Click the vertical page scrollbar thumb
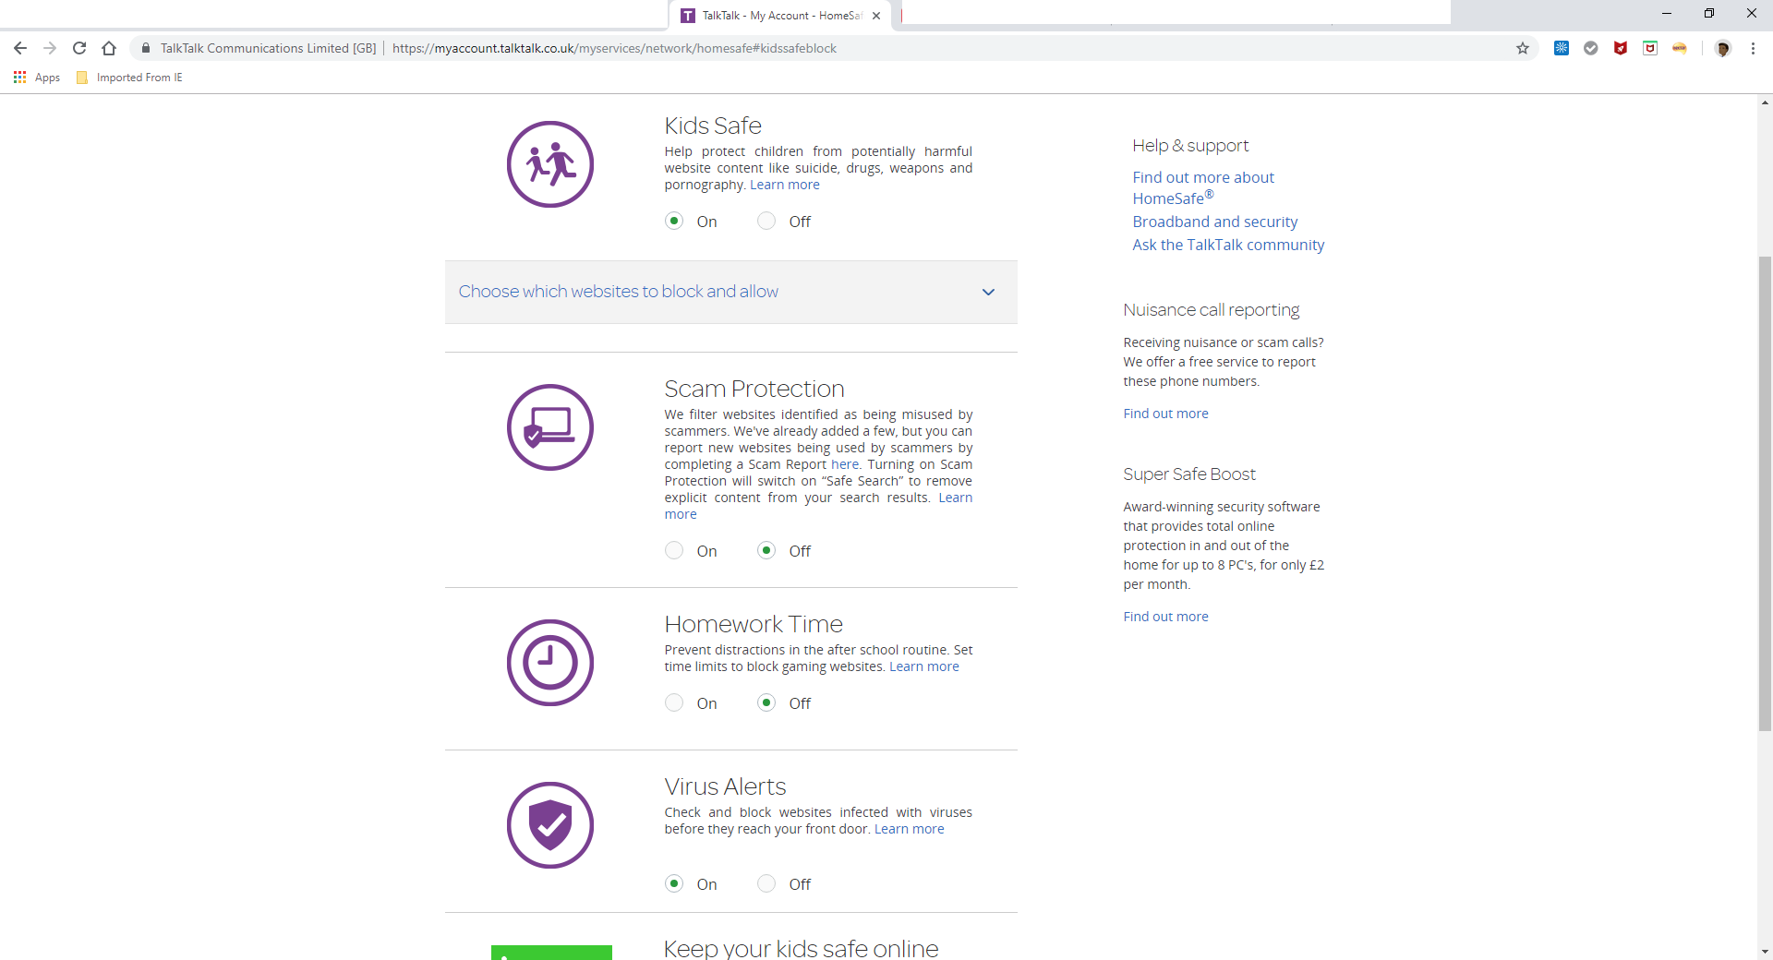Image resolution: width=1773 pixels, height=960 pixels. 1765,494
